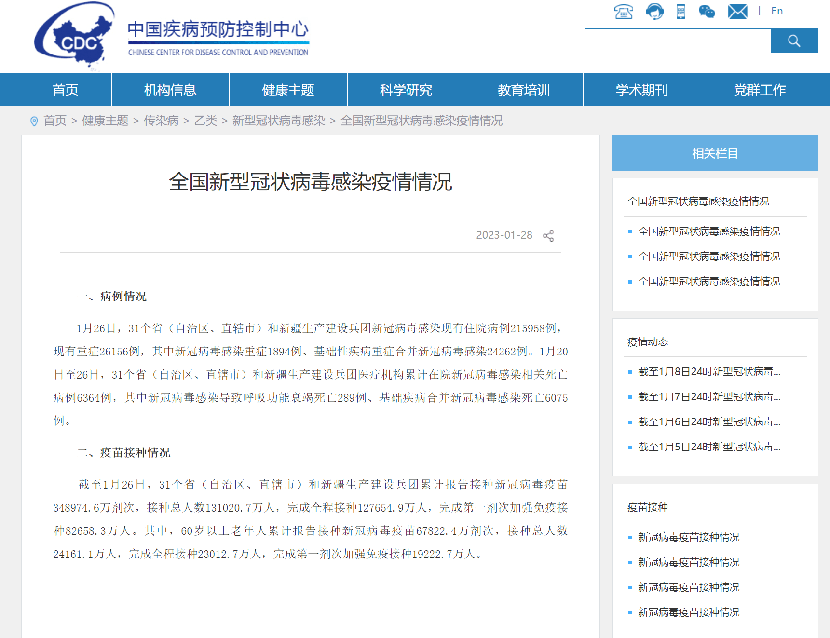Go to 学术期刊 in the main menu
The image size is (830, 638).
pyautogui.click(x=641, y=90)
